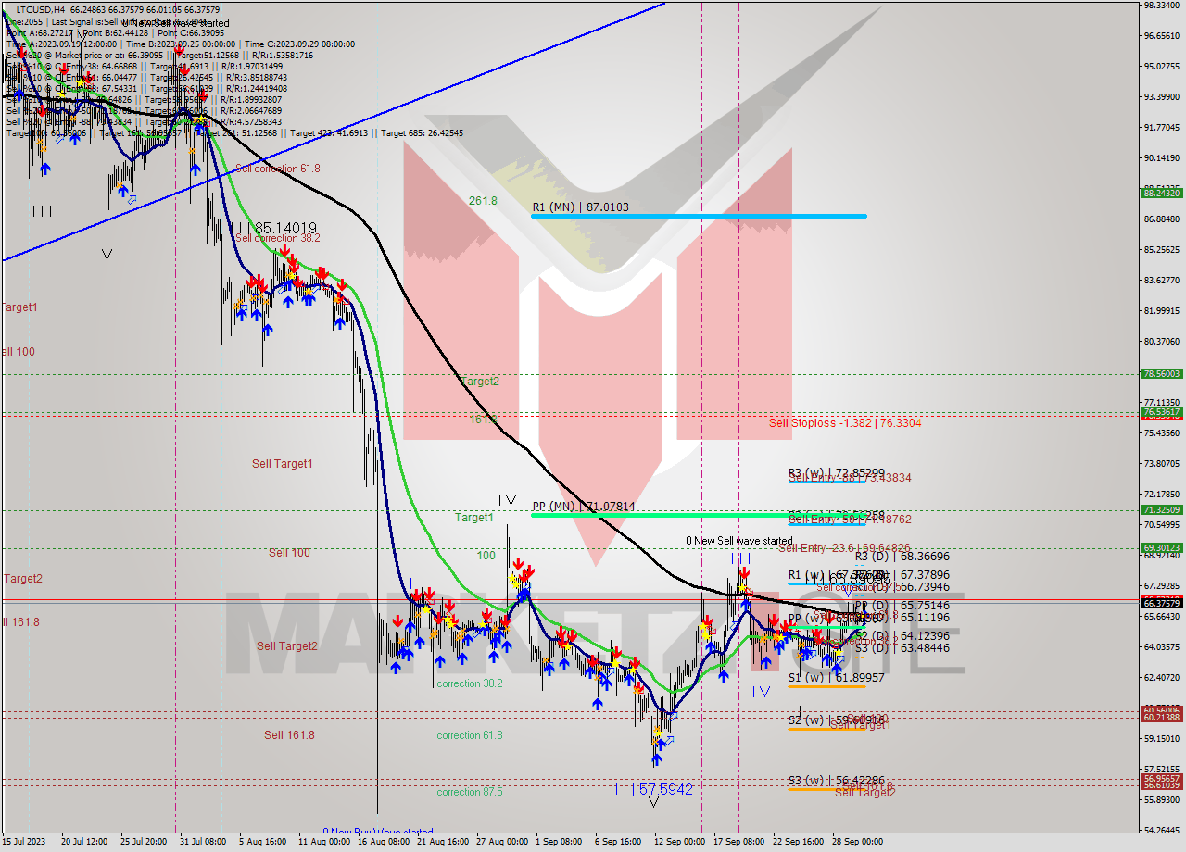Click the green 71.32509 price tag

coord(1162,509)
